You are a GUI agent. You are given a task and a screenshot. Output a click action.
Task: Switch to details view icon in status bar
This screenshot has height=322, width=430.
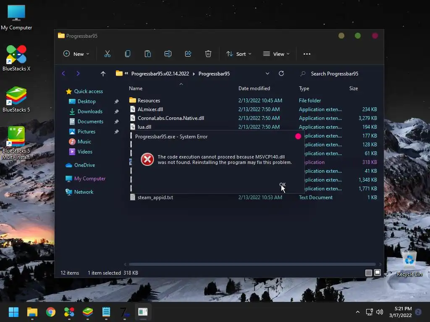369,273
